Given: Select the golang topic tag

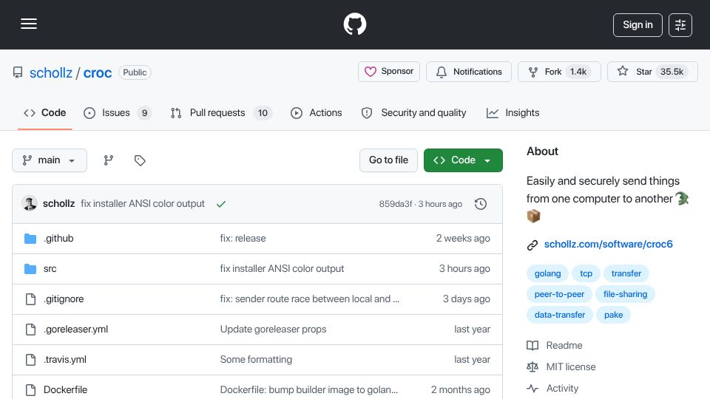Looking at the screenshot, I should pyautogui.click(x=547, y=273).
